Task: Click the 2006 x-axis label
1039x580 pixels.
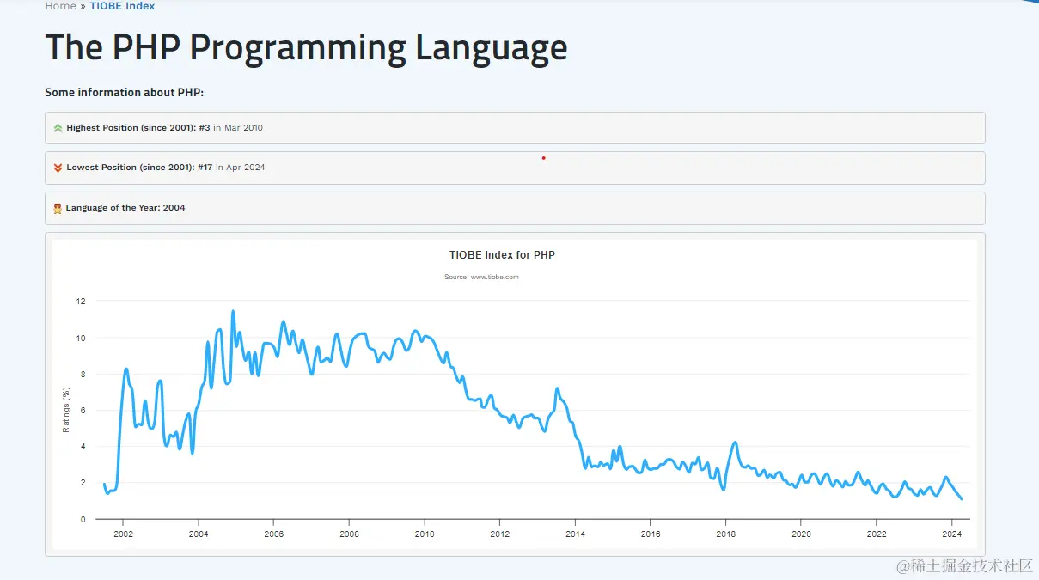Action: coord(273,534)
